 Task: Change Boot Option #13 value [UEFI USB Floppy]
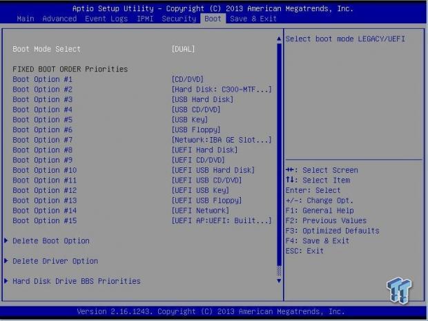pos(206,200)
